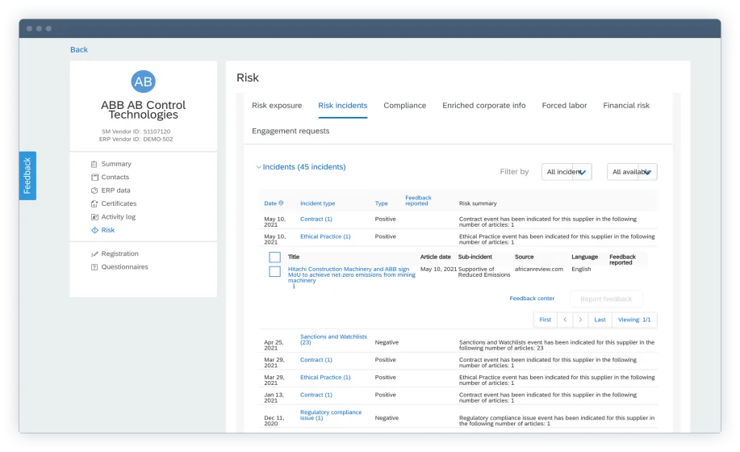Open the Financial risk tab

[626, 106]
